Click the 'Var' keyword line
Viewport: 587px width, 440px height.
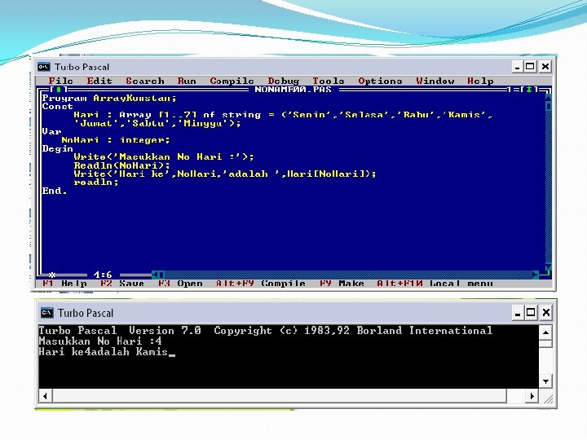(x=51, y=132)
